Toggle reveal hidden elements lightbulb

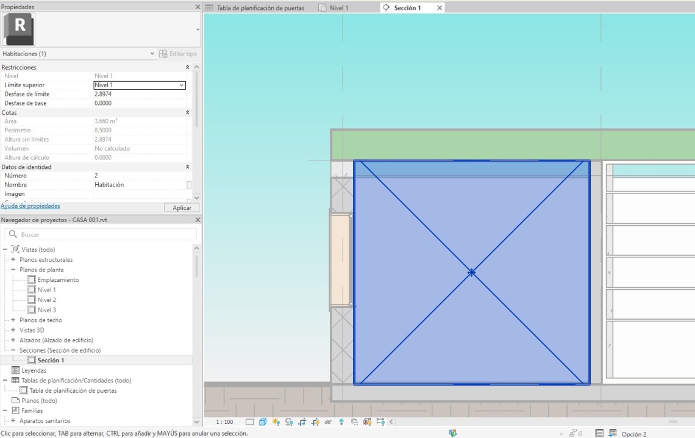pos(341,422)
